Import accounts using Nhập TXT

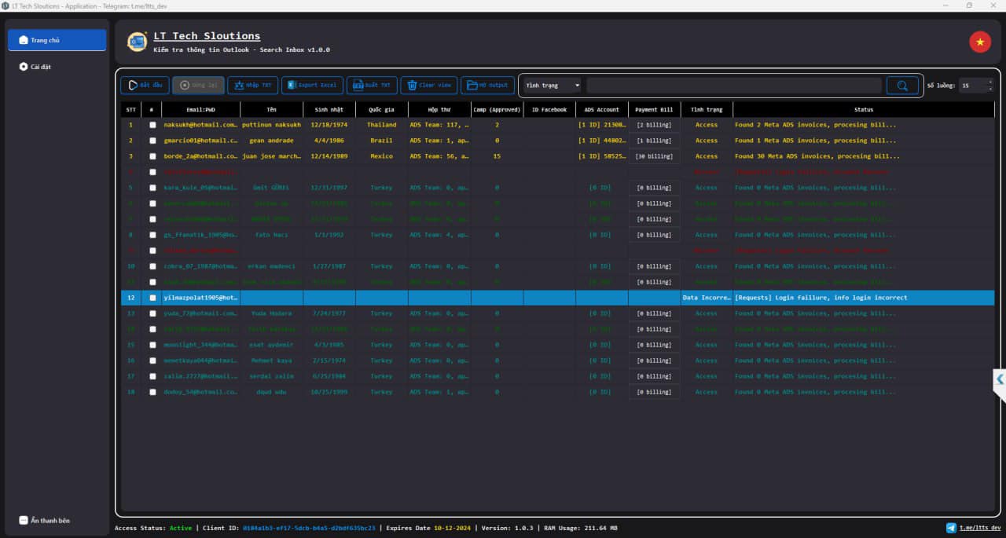point(252,85)
